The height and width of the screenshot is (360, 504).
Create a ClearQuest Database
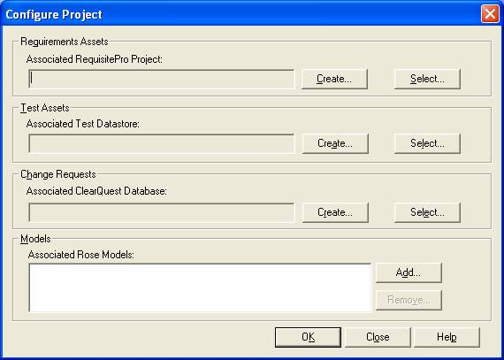pos(335,212)
